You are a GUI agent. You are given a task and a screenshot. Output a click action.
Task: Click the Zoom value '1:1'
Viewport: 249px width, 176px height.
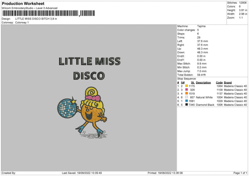(x=241, y=17)
